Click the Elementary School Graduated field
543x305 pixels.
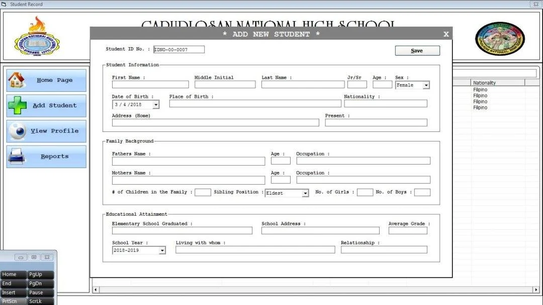(182, 231)
